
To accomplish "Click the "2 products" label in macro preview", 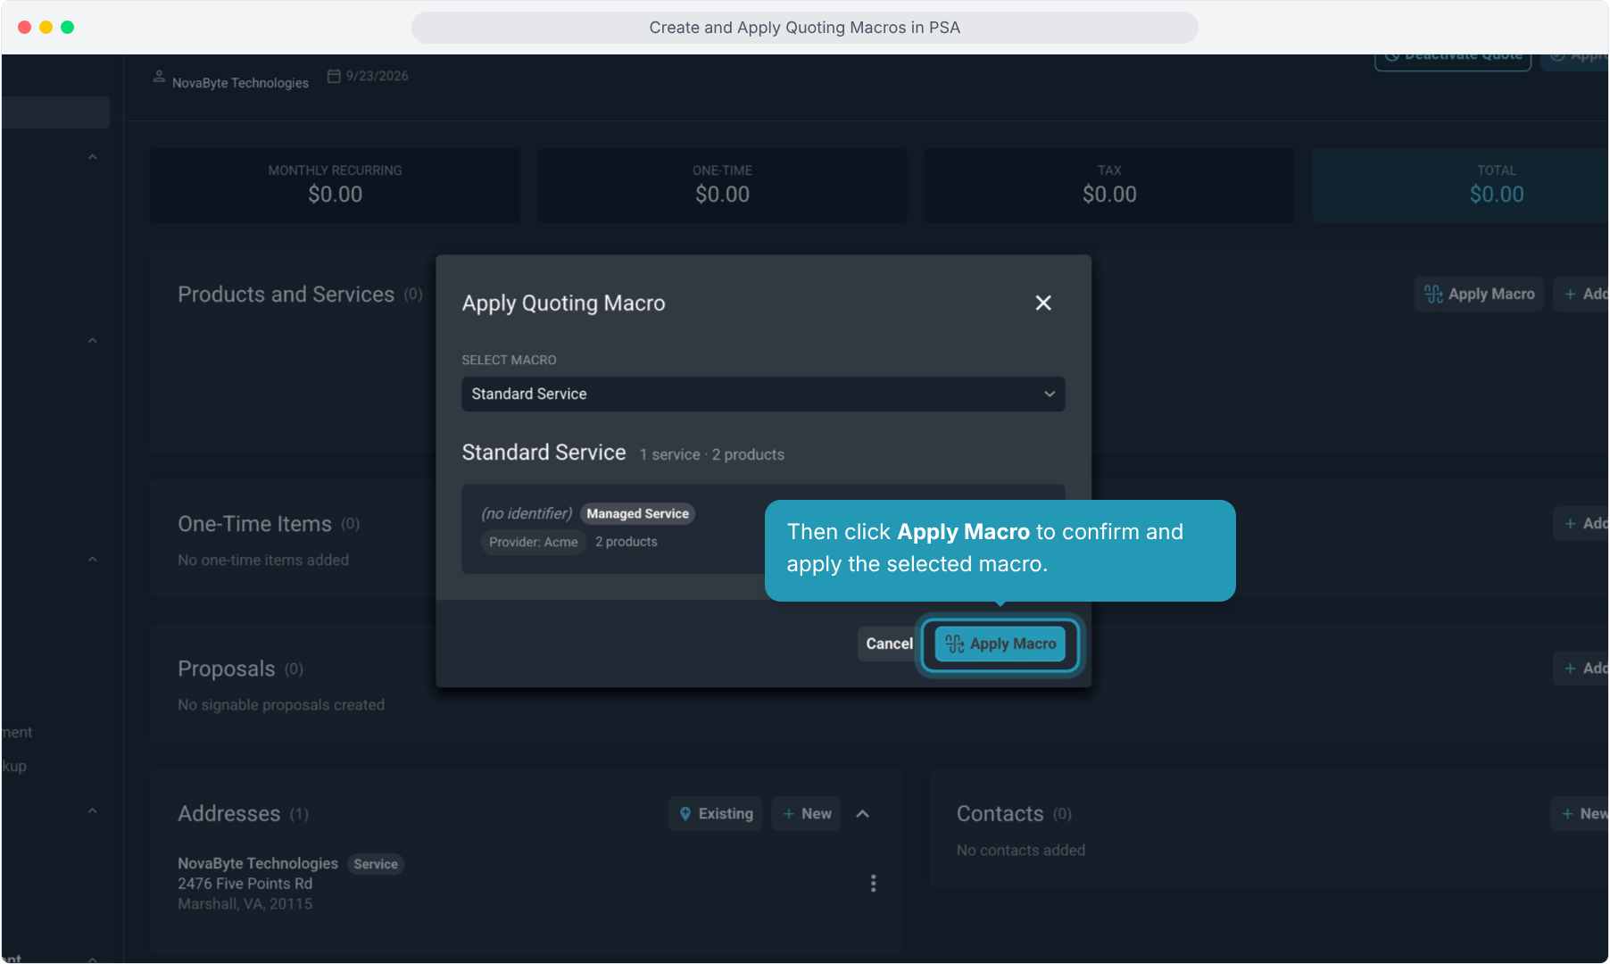I will click(627, 543).
